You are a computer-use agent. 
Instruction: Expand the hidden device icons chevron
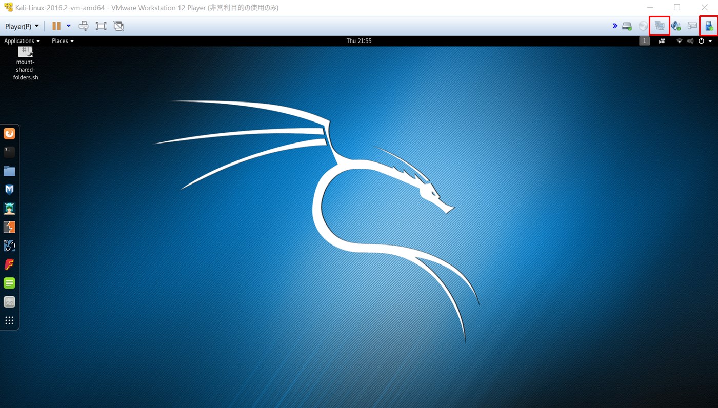[x=615, y=26]
